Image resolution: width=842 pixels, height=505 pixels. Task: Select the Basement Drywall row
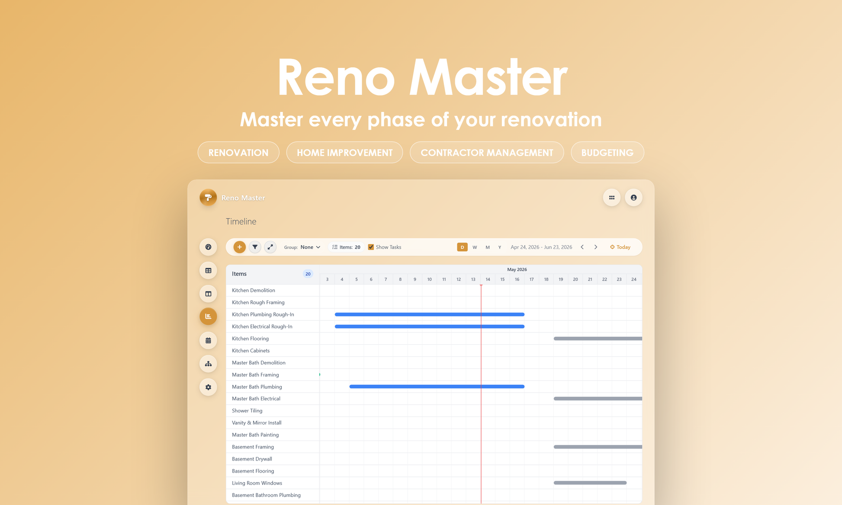point(273,459)
